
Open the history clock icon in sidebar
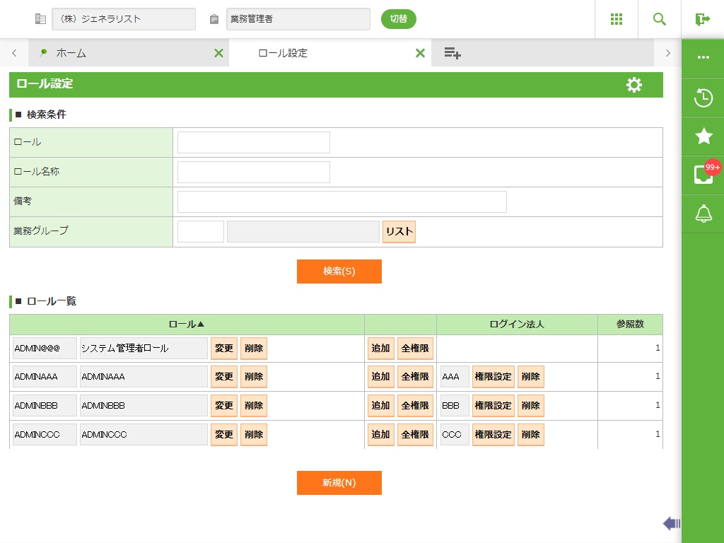[x=703, y=98]
